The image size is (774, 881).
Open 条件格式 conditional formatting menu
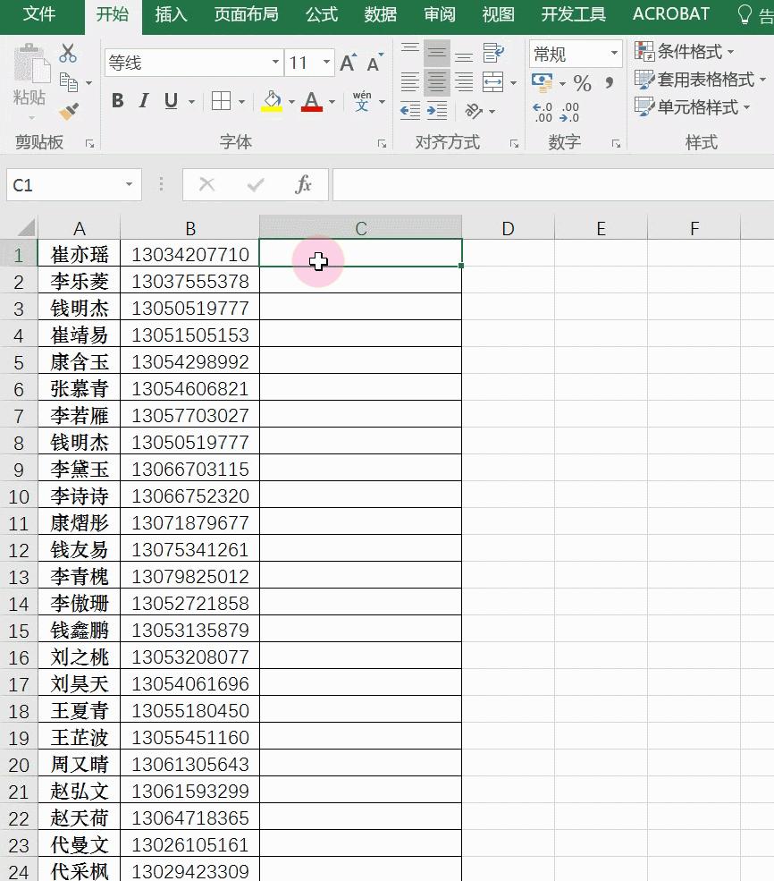685,52
